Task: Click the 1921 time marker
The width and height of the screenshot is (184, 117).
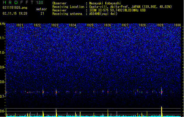Action: coord(20,25)
